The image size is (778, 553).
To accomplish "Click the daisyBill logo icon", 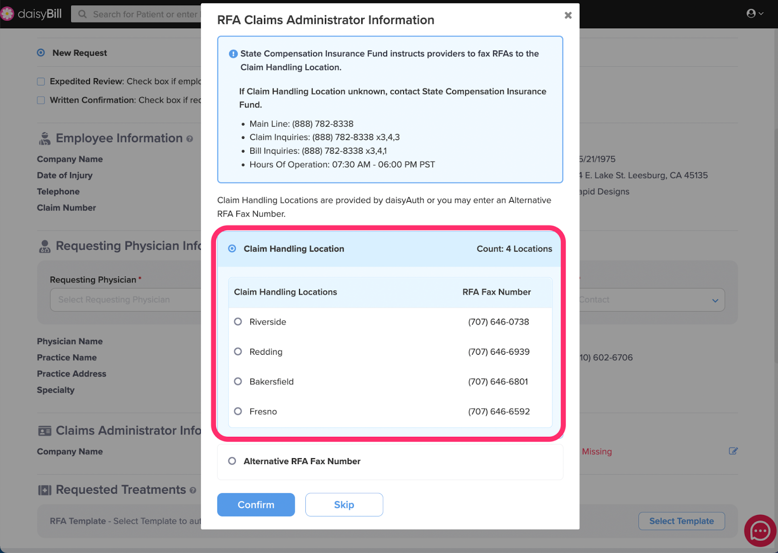I will [7, 14].
